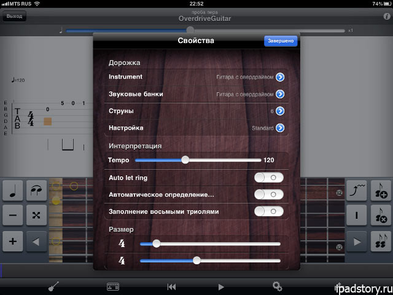The height and width of the screenshot is (295, 393).
Task: Tap the crossed X mute button
Action: pos(37,215)
